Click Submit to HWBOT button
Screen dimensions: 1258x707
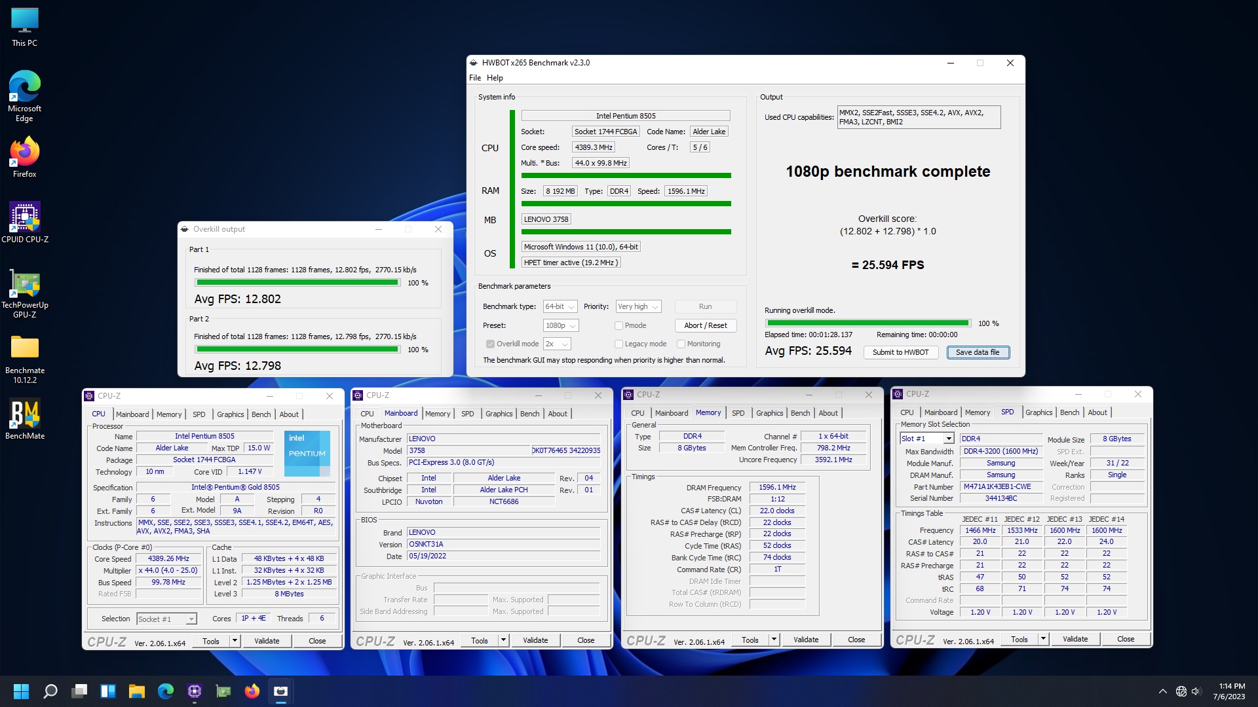900,352
